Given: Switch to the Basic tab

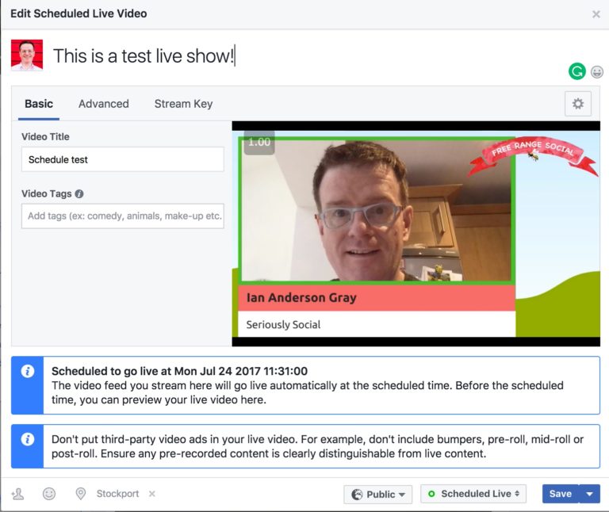Looking at the screenshot, I should [x=39, y=104].
